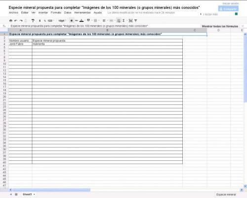Click the blue Compartir button
The width and height of the screenshot is (247, 198).
coord(228,9)
